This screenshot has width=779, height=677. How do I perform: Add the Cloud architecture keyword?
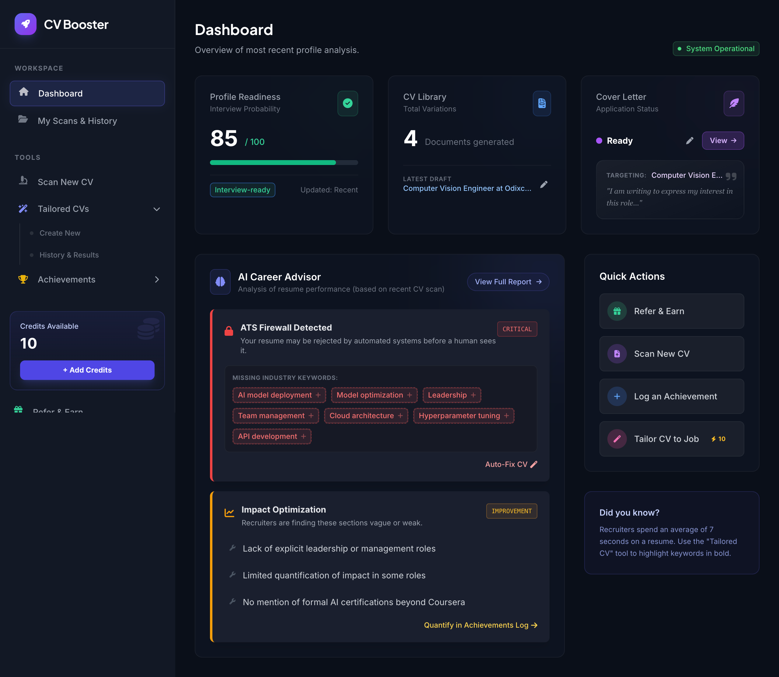[x=366, y=416]
